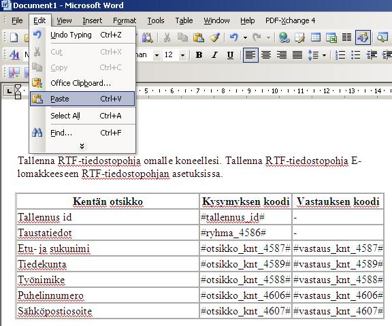Click in the Font Size field showing 12
The image size is (392, 326).
171,54
